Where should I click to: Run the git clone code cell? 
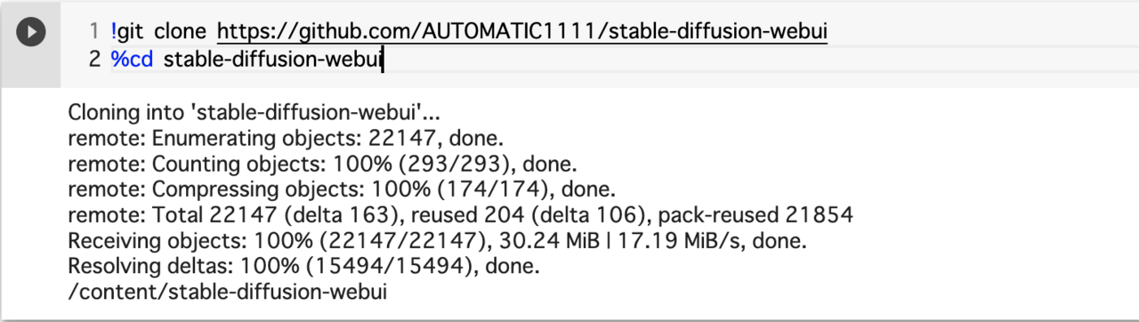31,33
